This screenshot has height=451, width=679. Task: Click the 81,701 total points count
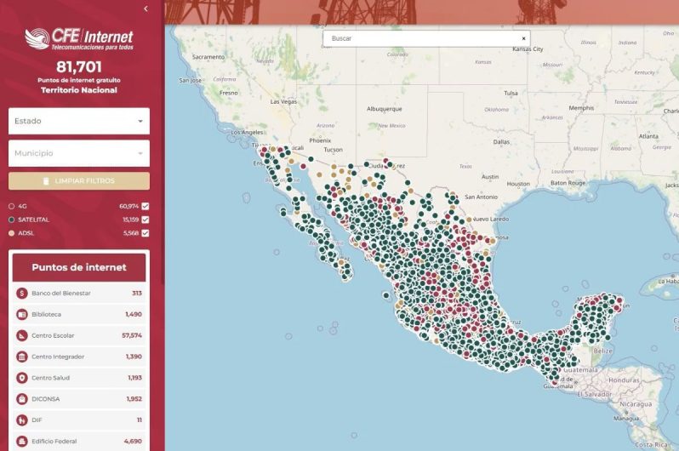pos(79,66)
